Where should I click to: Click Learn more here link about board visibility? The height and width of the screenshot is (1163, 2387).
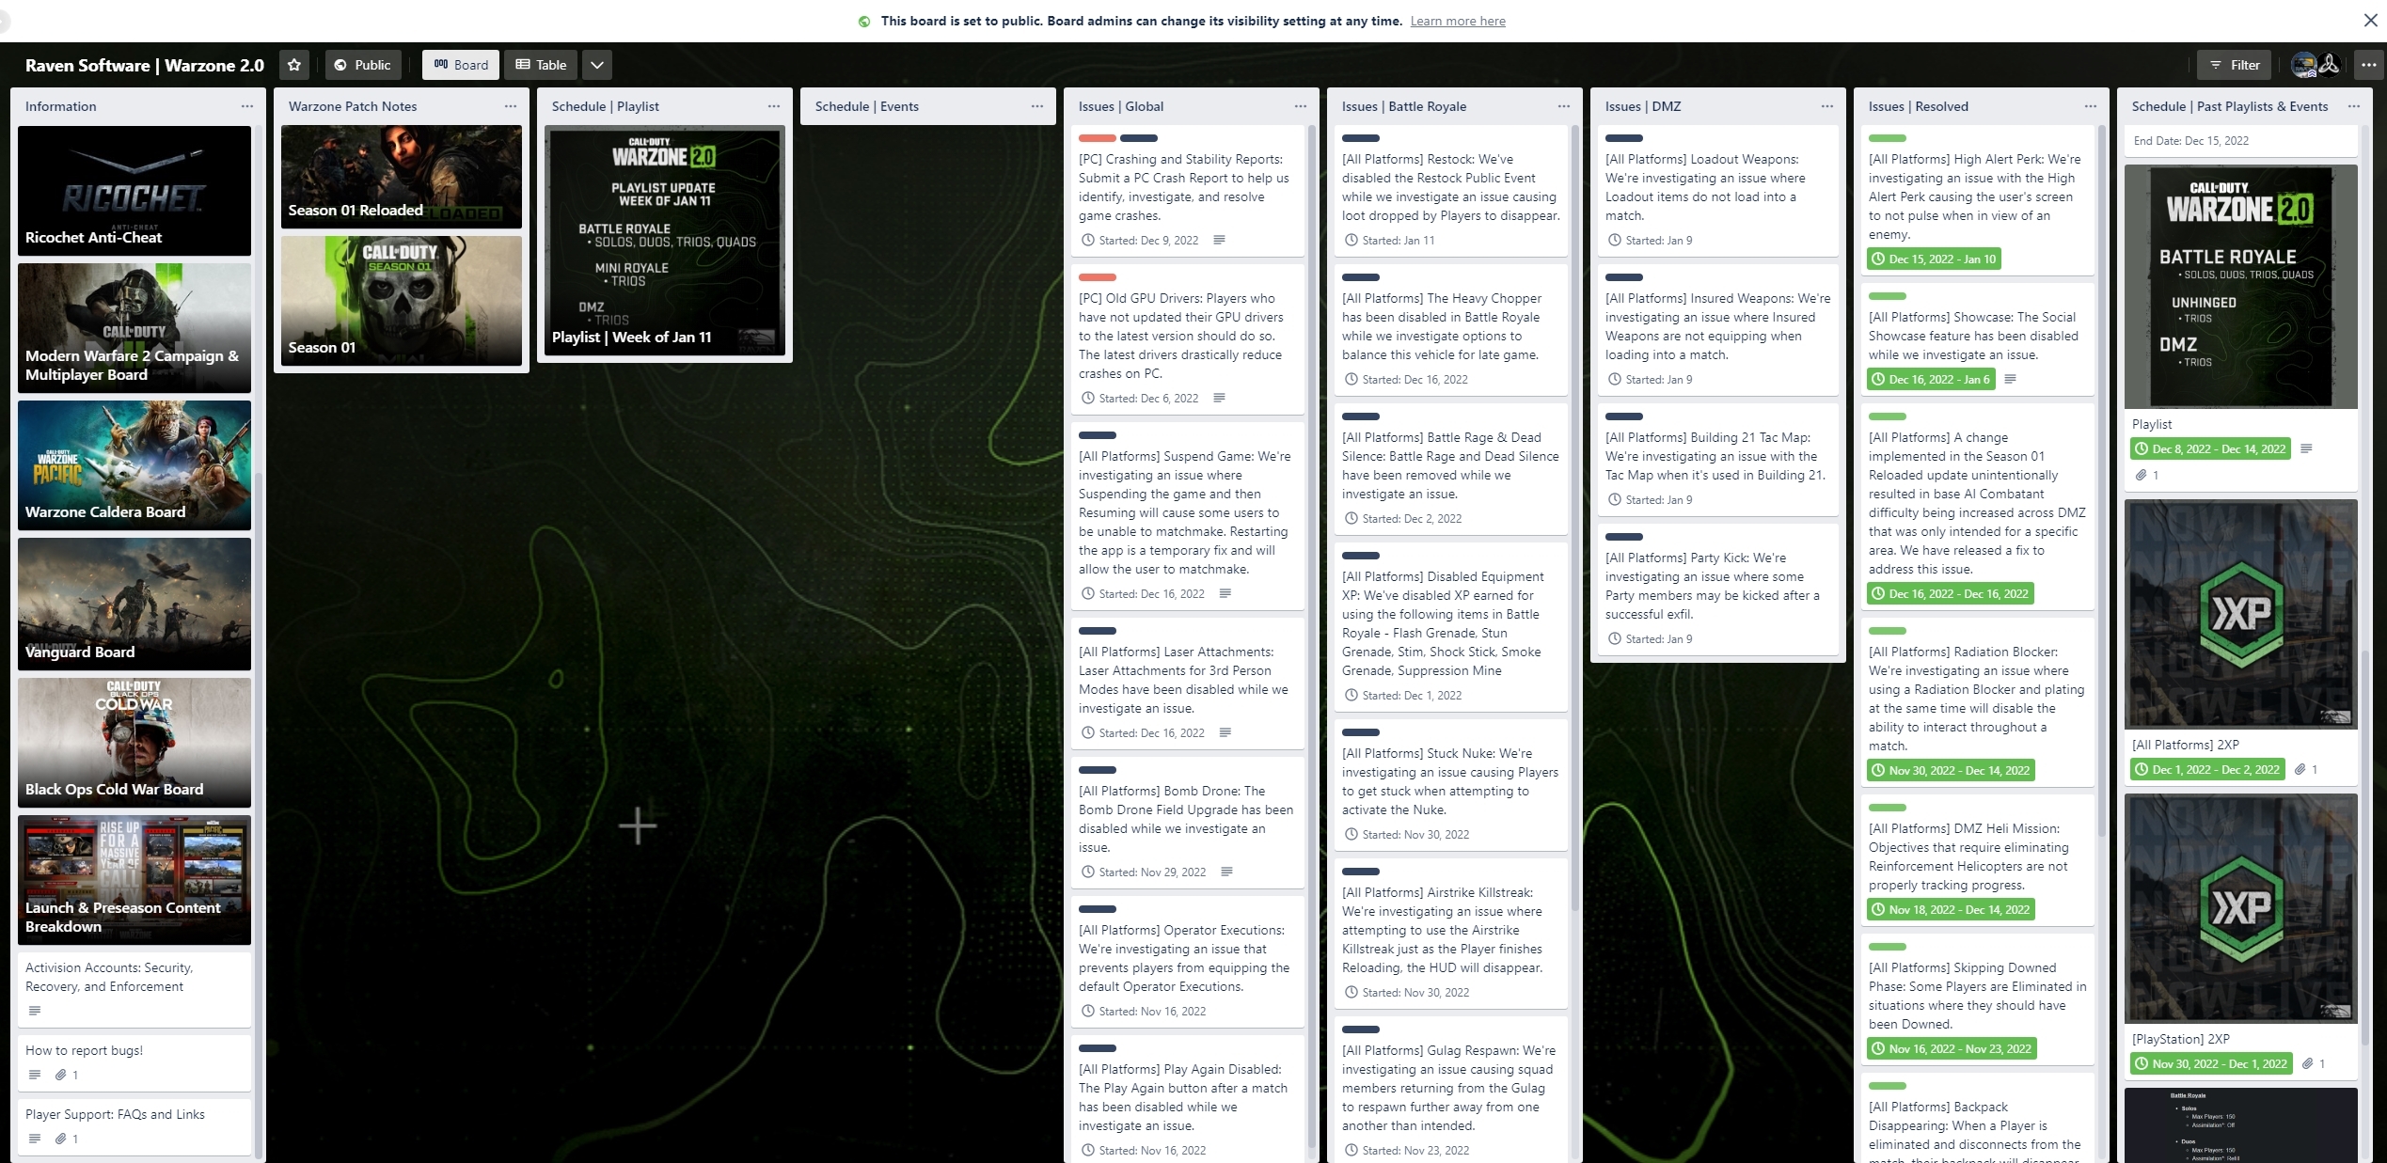click(1455, 20)
